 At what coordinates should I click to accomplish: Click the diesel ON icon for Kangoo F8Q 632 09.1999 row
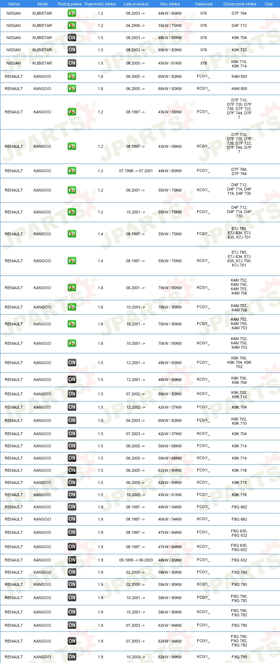coord(72,560)
